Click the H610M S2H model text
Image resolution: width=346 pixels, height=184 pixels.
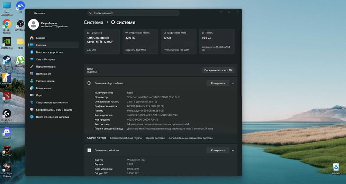(93, 72)
